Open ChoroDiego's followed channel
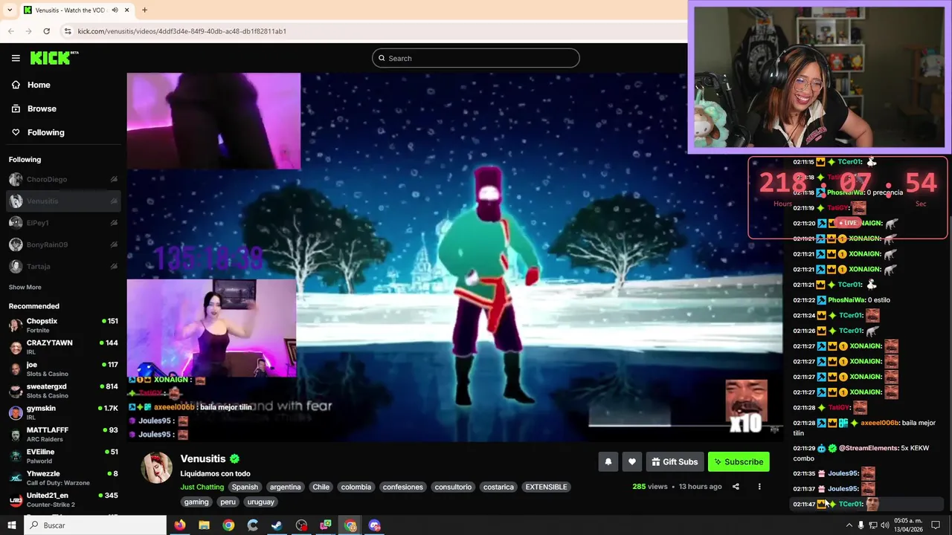The width and height of the screenshot is (952, 535). click(62, 179)
